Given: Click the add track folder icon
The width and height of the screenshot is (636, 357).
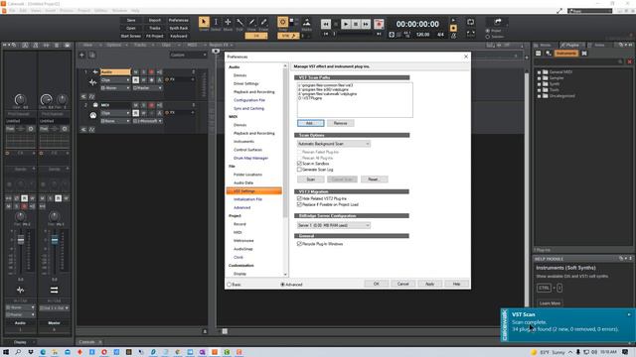Looking at the screenshot, I should (x=92, y=56).
